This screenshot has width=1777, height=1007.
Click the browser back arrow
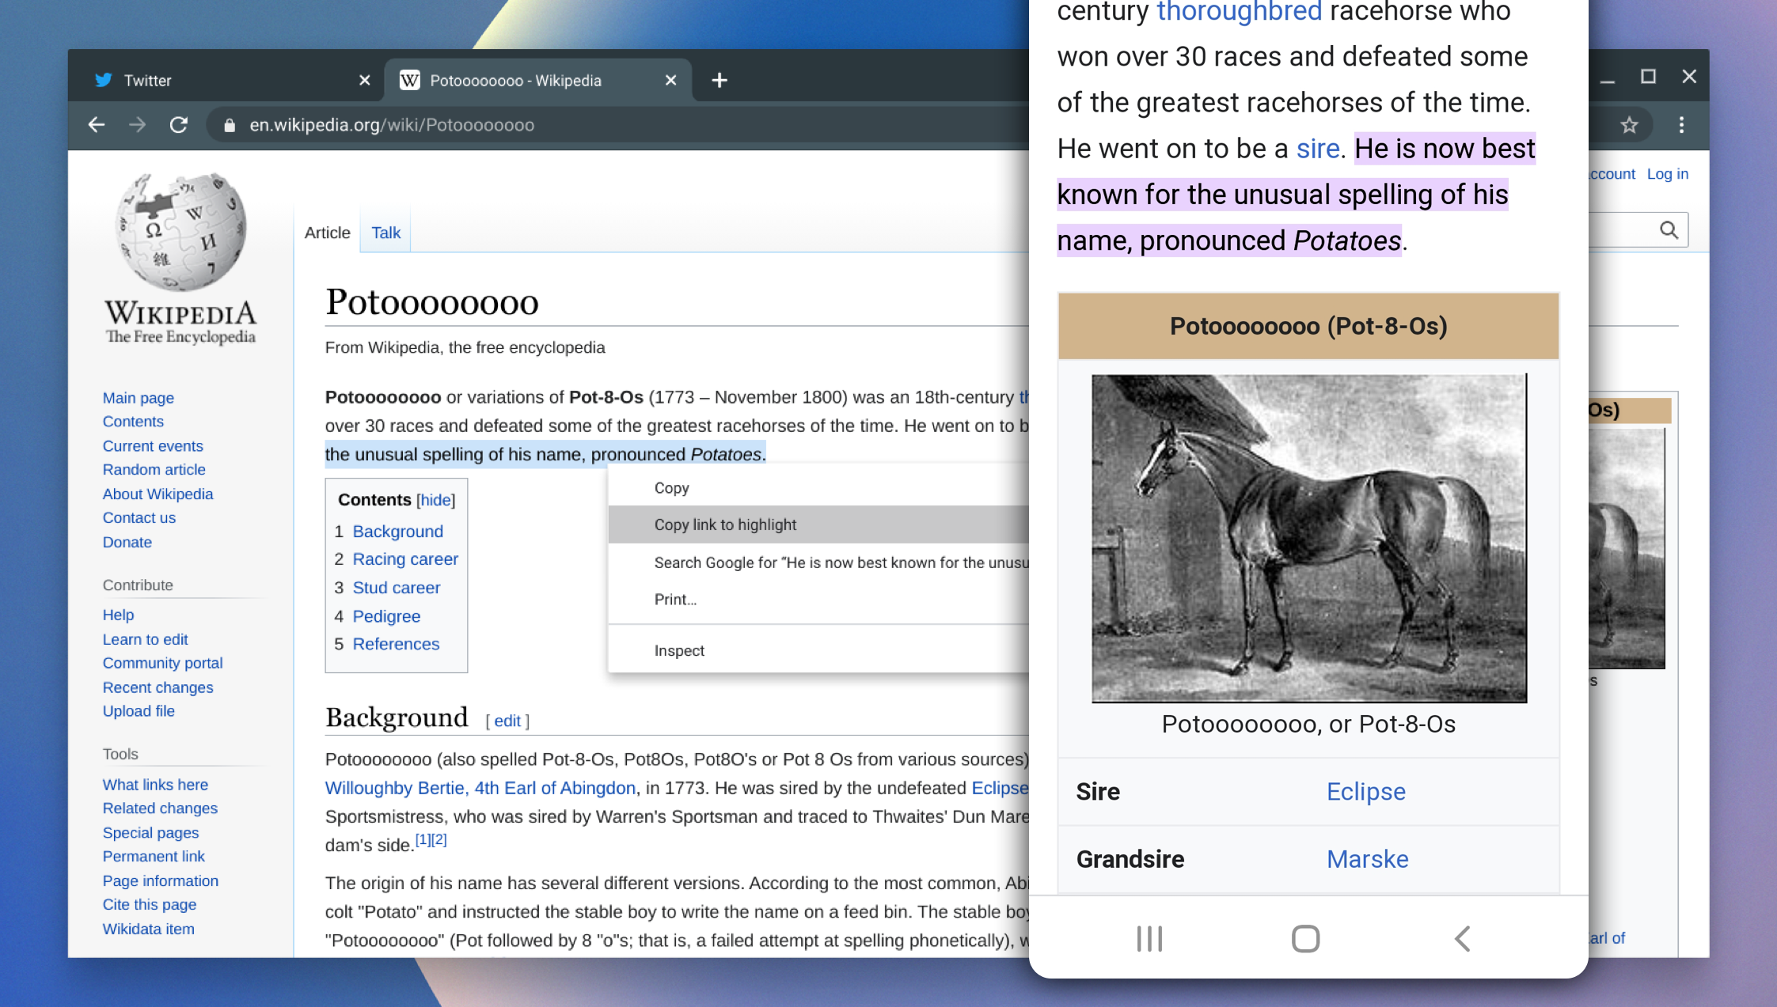point(97,125)
